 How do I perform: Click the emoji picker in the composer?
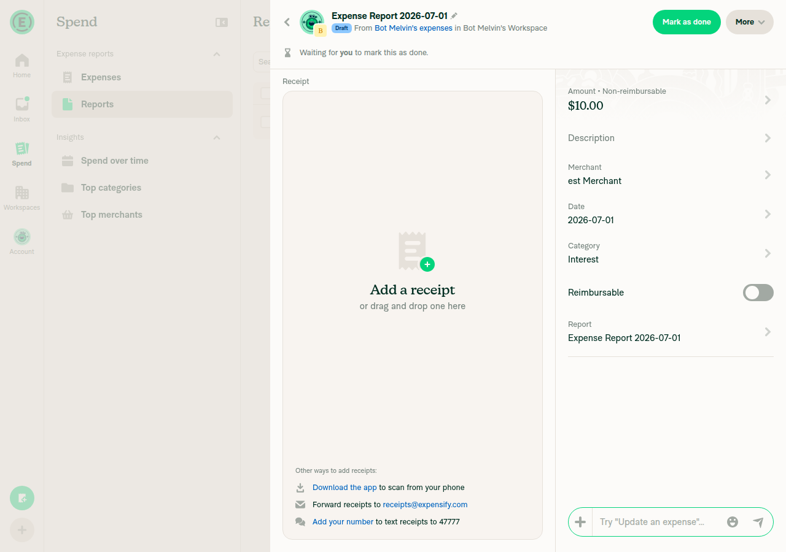click(x=732, y=522)
